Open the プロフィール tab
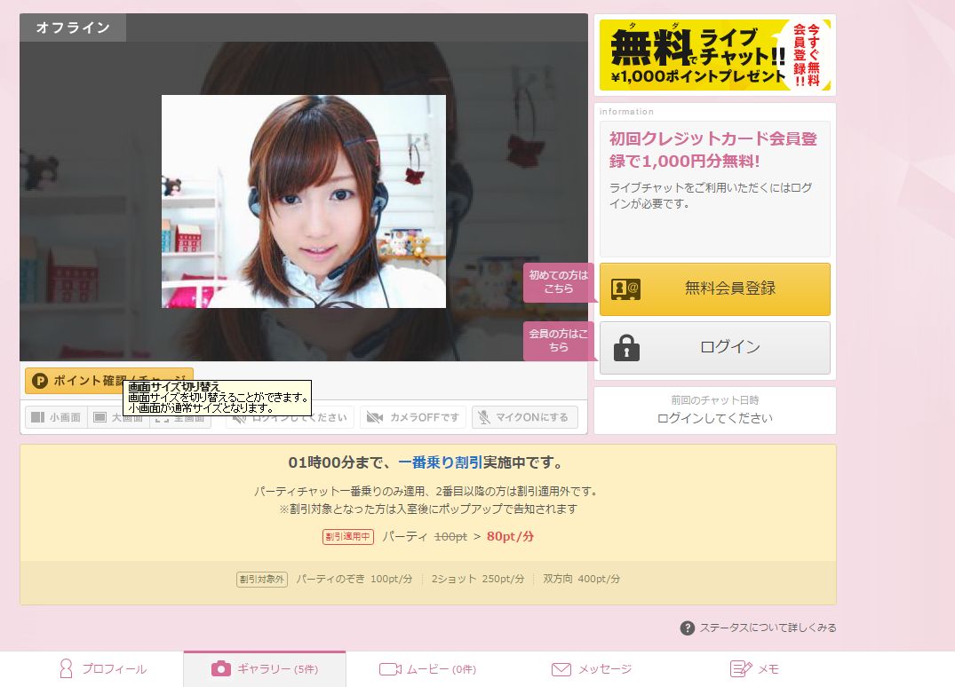Viewport: 955px width, 687px height. [102, 669]
